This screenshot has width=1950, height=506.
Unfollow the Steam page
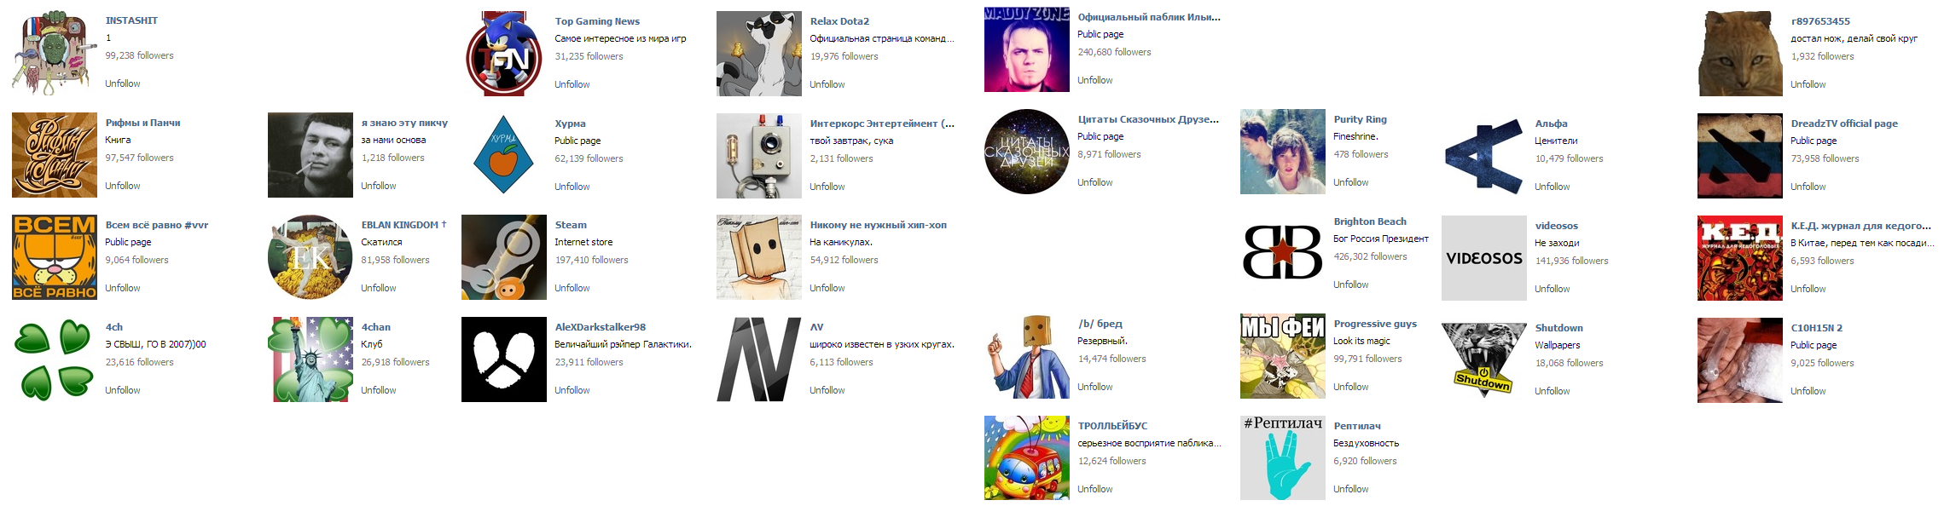pyautogui.click(x=572, y=288)
